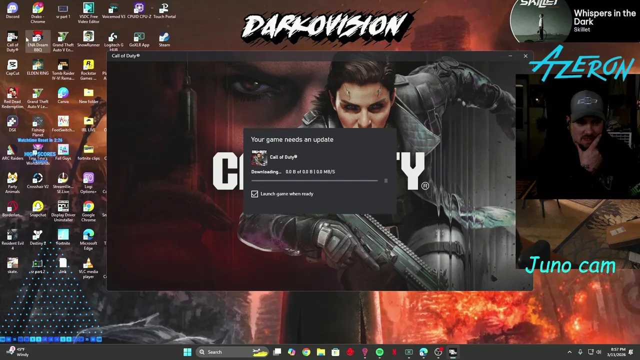This screenshot has height=360, width=640.
Task: Open the Party Animals shortcut
Action: [x=12, y=183]
